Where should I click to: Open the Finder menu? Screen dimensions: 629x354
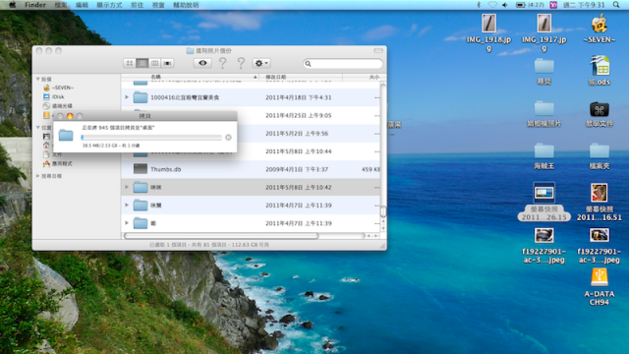tap(35, 5)
